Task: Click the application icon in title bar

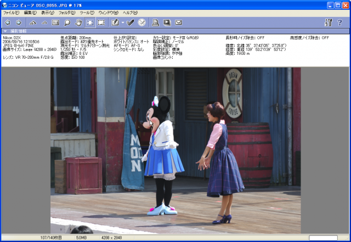Action: (4, 5)
